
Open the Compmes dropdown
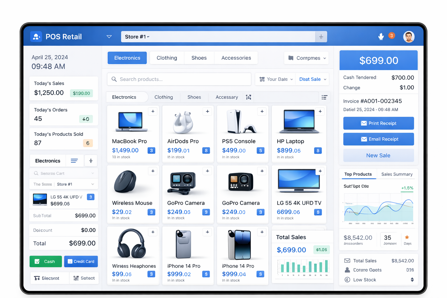coord(306,58)
